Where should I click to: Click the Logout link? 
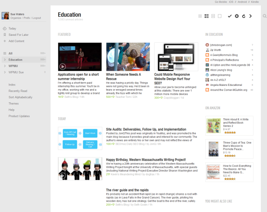(x=37, y=18)
